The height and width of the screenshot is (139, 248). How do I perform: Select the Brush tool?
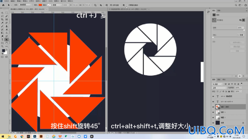click(x=2, y=26)
